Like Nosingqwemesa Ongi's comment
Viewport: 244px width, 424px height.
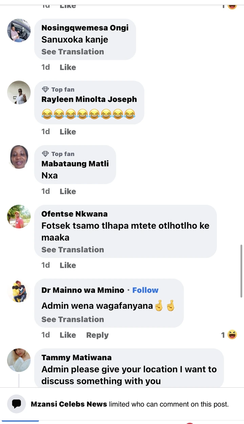[x=68, y=67]
